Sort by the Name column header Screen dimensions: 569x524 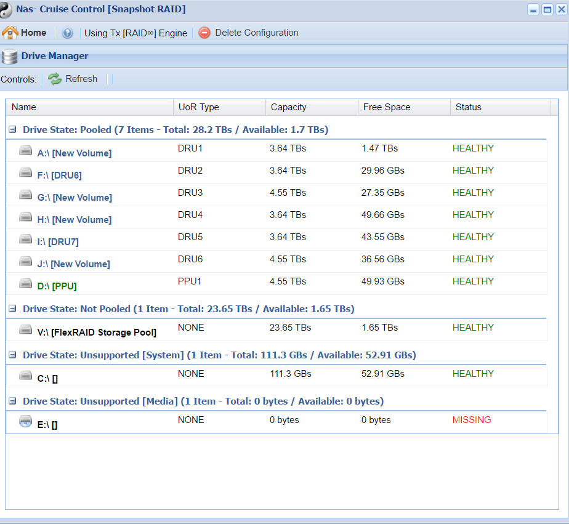pyautogui.click(x=90, y=107)
